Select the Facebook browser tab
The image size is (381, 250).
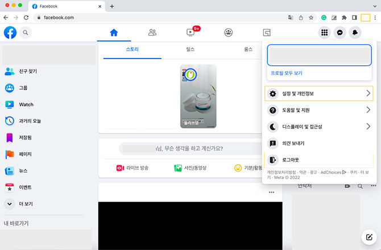pos(67,6)
